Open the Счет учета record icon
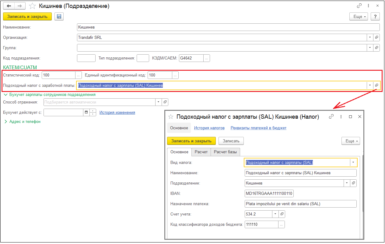This screenshot has height=244, width=385. point(282,214)
